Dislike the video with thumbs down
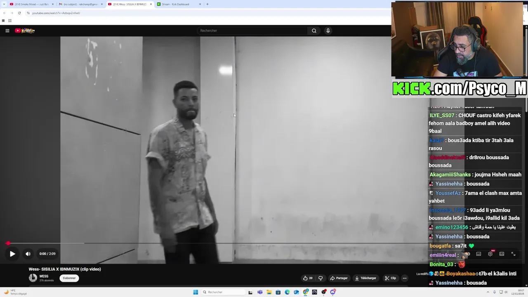528x297 pixels. point(321,278)
